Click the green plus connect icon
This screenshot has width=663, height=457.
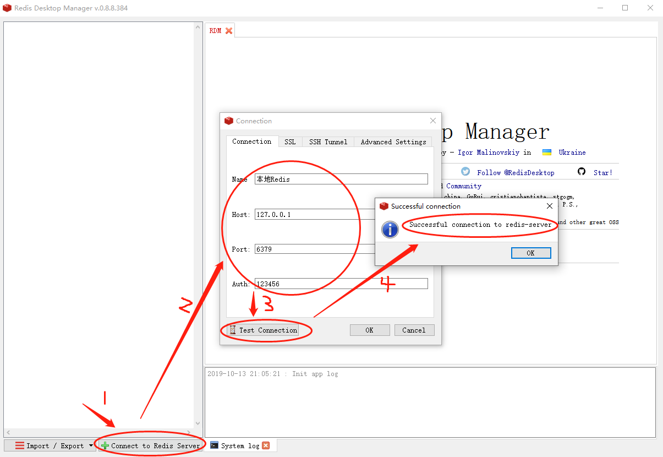coord(105,445)
